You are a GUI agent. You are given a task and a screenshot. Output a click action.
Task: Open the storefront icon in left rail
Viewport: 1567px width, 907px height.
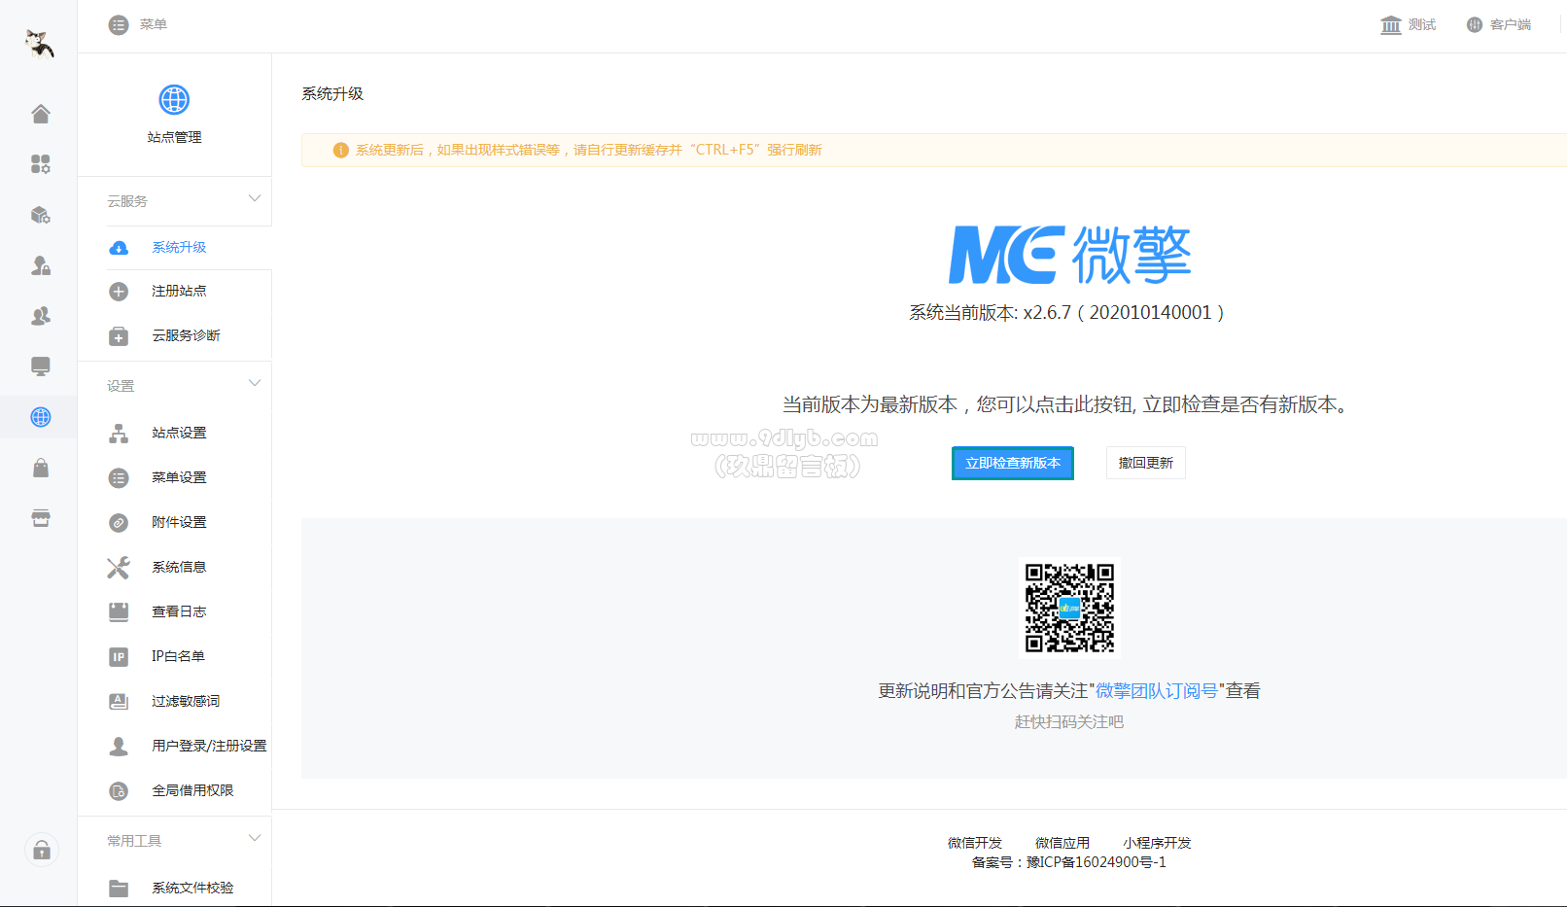40,518
